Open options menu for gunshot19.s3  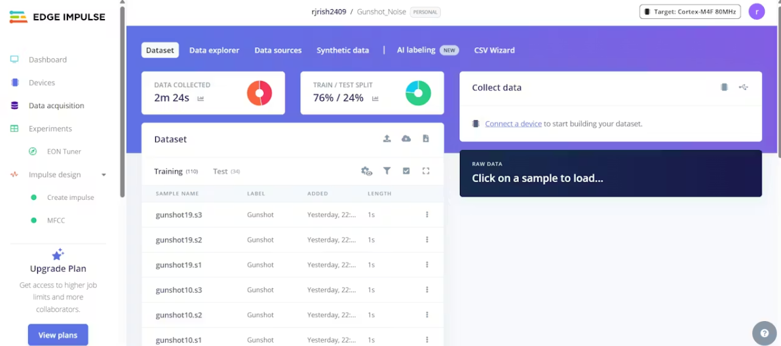click(427, 214)
